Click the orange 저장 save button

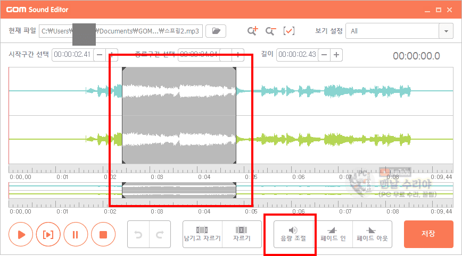pos(428,234)
